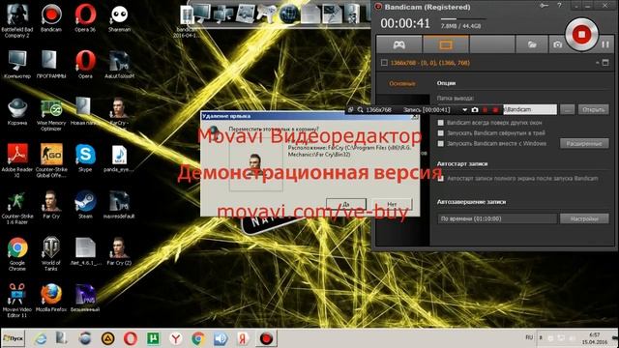Viewport: 619px width, 348px height.
Task: Open the Пуск start button
Action: (x=13, y=338)
